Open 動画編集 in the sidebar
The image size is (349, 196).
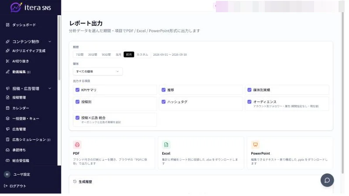(x=21, y=72)
